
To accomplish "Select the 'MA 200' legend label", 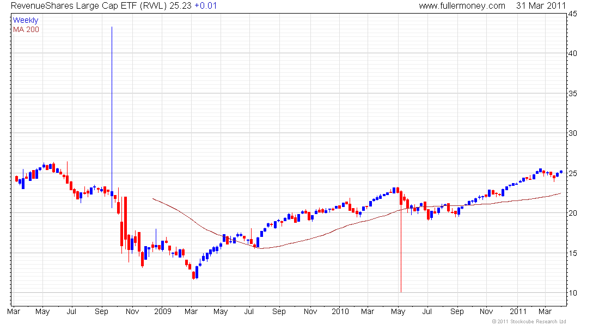I will point(26,30).
